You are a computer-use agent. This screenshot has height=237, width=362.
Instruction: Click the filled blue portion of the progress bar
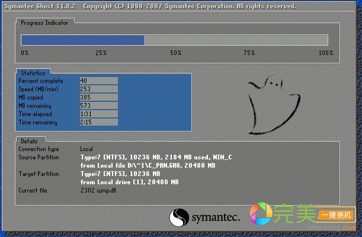(x=82, y=40)
